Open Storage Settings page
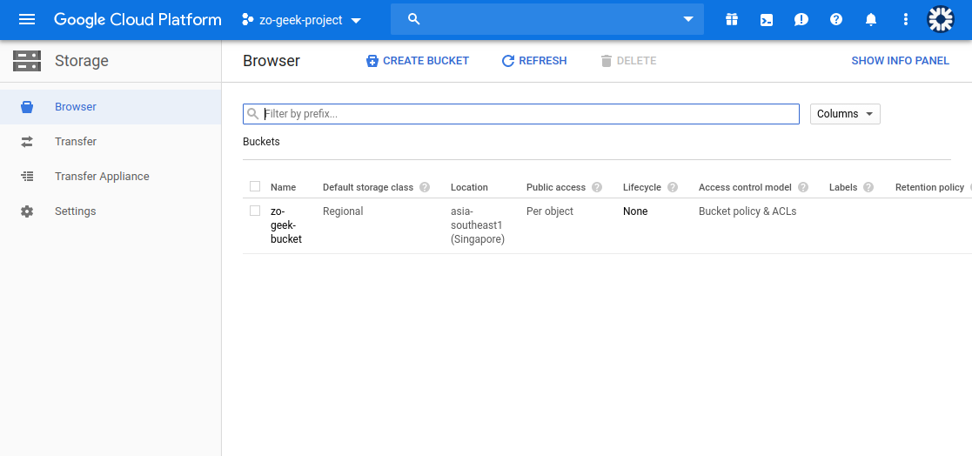 [75, 211]
